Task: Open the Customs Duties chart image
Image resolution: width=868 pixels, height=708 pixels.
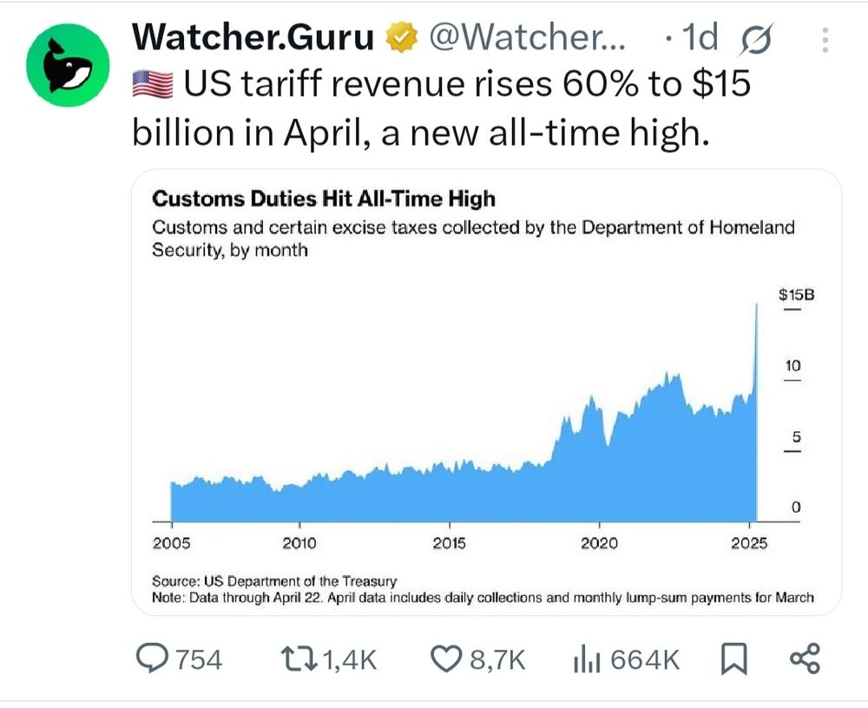Action: click(x=487, y=392)
